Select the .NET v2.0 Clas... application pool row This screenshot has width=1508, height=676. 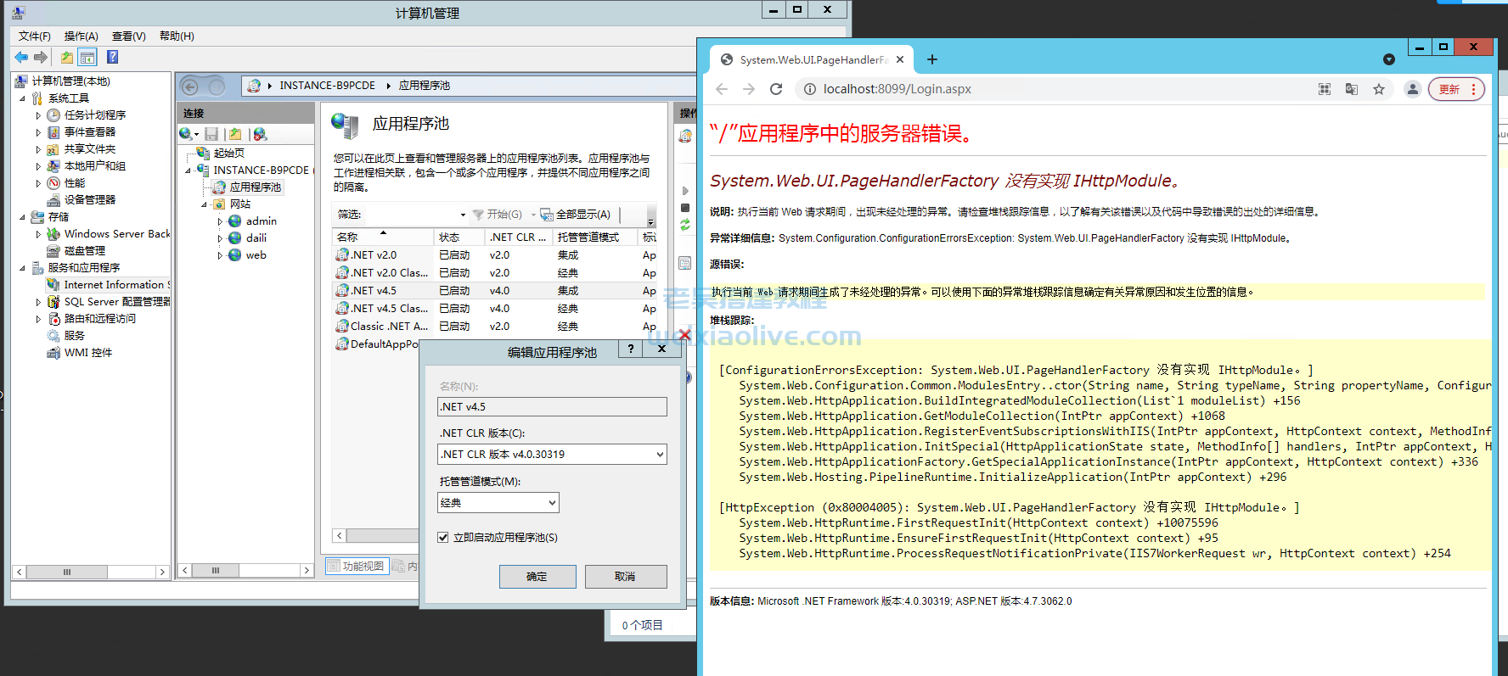pos(495,273)
